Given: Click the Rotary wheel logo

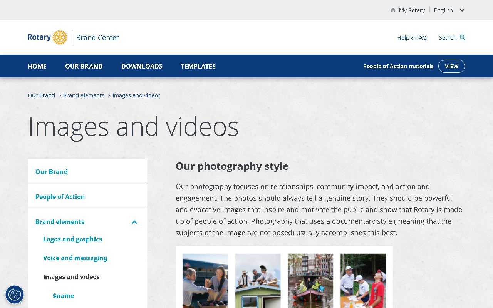Looking at the screenshot, I should [x=60, y=37].
